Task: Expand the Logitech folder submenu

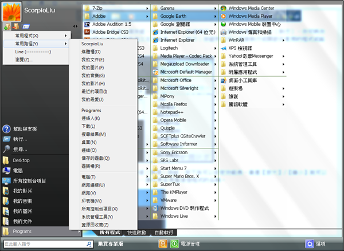Action: pyautogui.click(x=185, y=48)
